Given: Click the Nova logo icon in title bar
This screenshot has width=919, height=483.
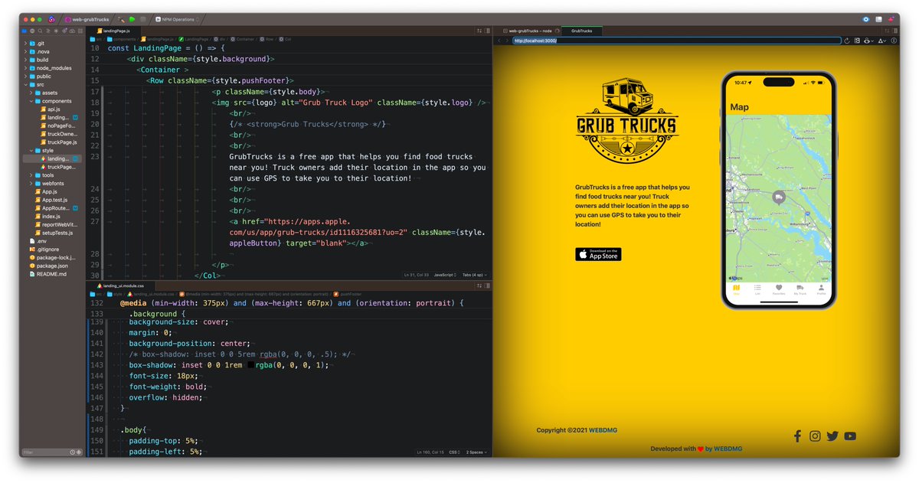Looking at the screenshot, I should (x=51, y=18).
